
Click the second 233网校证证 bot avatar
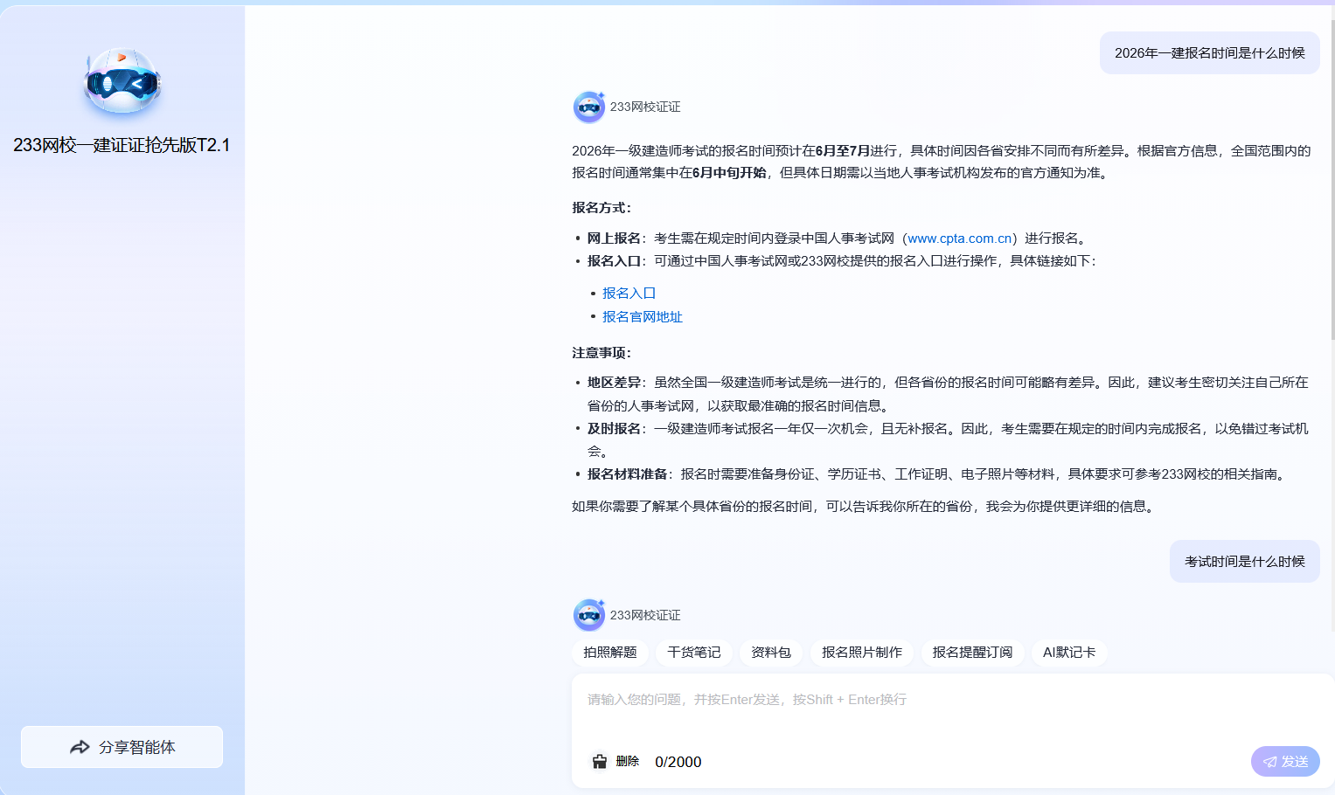pos(588,615)
